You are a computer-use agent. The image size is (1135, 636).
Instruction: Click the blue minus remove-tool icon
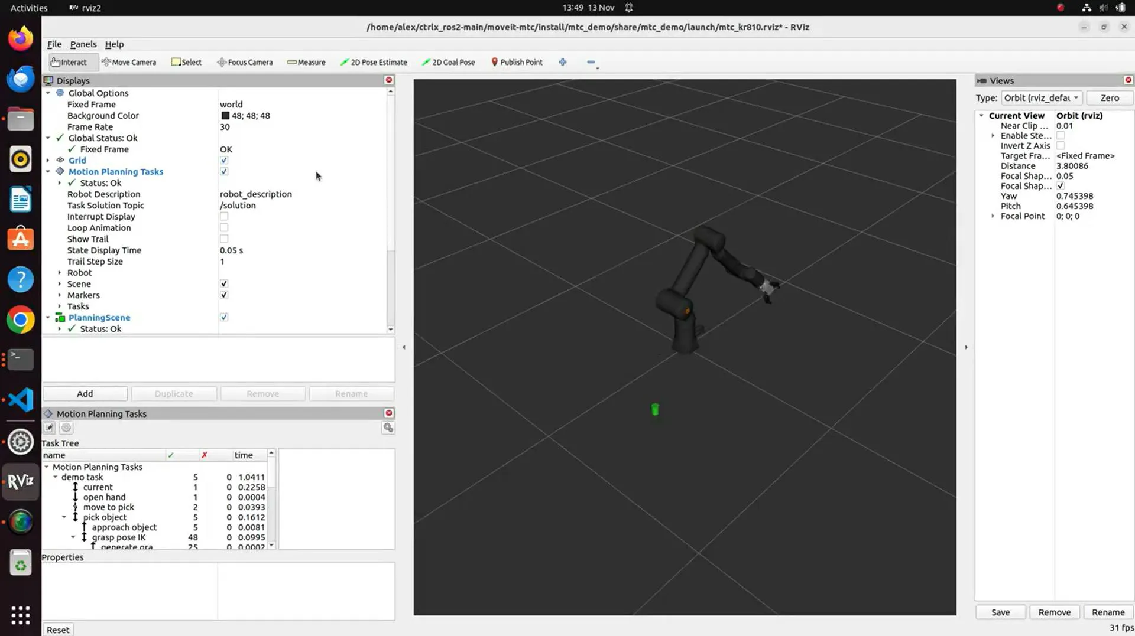pyautogui.click(x=591, y=62)
